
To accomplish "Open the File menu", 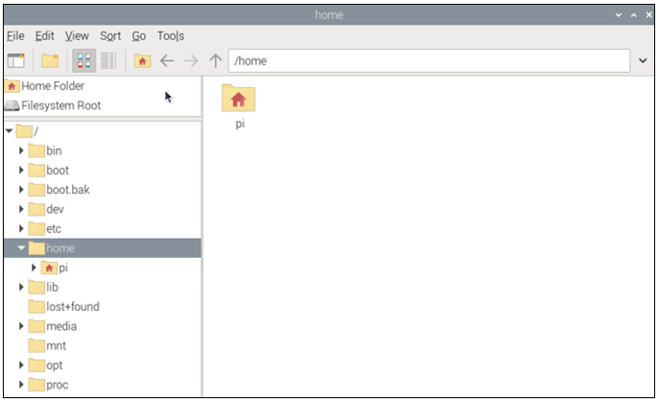I will tap(15, 36).
